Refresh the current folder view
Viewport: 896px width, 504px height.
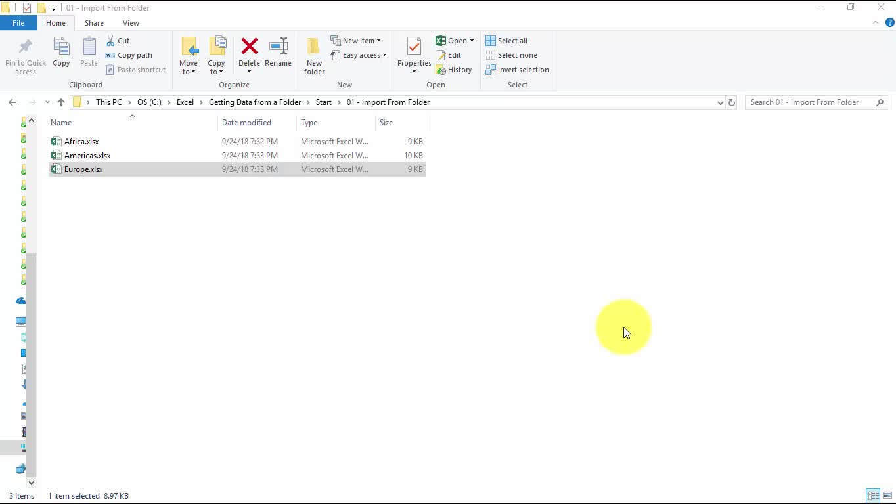(x=731, y=102)
